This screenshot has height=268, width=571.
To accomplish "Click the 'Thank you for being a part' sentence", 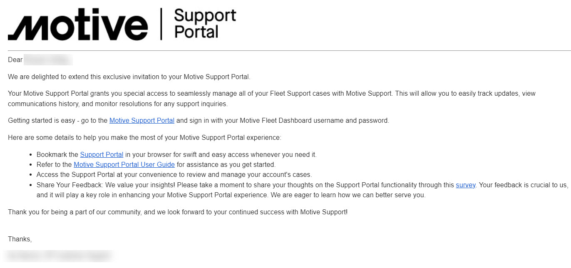I will point(177,212).
